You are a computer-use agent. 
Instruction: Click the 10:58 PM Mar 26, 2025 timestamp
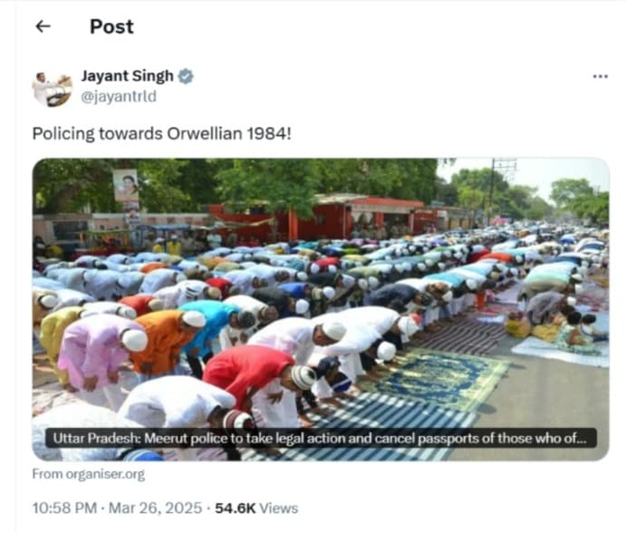[x=117, y=509]
